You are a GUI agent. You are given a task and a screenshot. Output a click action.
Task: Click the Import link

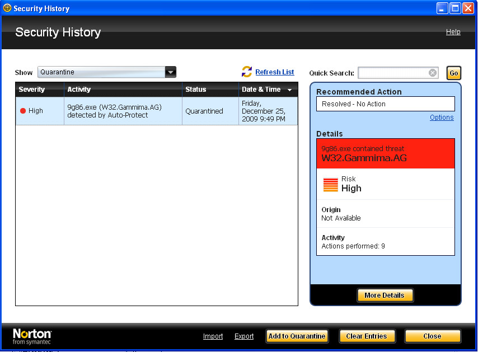click(213, 336)
